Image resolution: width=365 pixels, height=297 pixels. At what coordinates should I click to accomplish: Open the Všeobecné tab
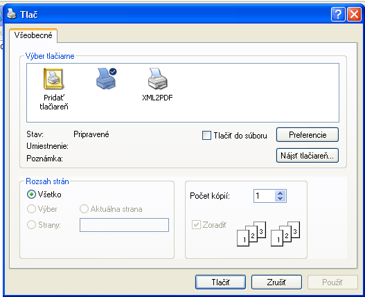tap(33, 35)
